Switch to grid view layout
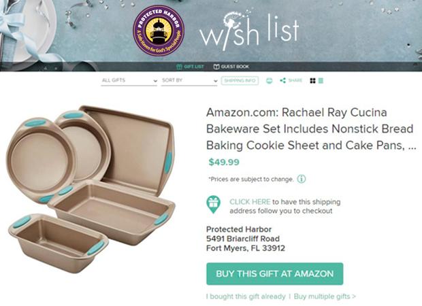The image size is (422, 306). tap(312, 81)
